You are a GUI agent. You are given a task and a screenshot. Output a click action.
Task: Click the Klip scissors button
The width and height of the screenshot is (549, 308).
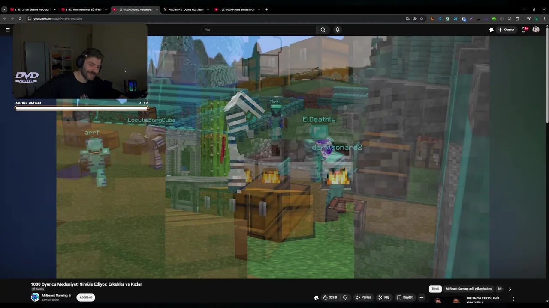pyautogui.click(x=384, y=297)
